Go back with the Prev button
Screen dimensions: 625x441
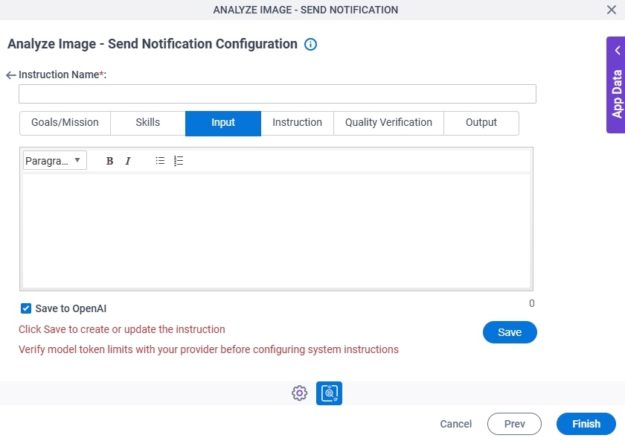pos(514,424)
